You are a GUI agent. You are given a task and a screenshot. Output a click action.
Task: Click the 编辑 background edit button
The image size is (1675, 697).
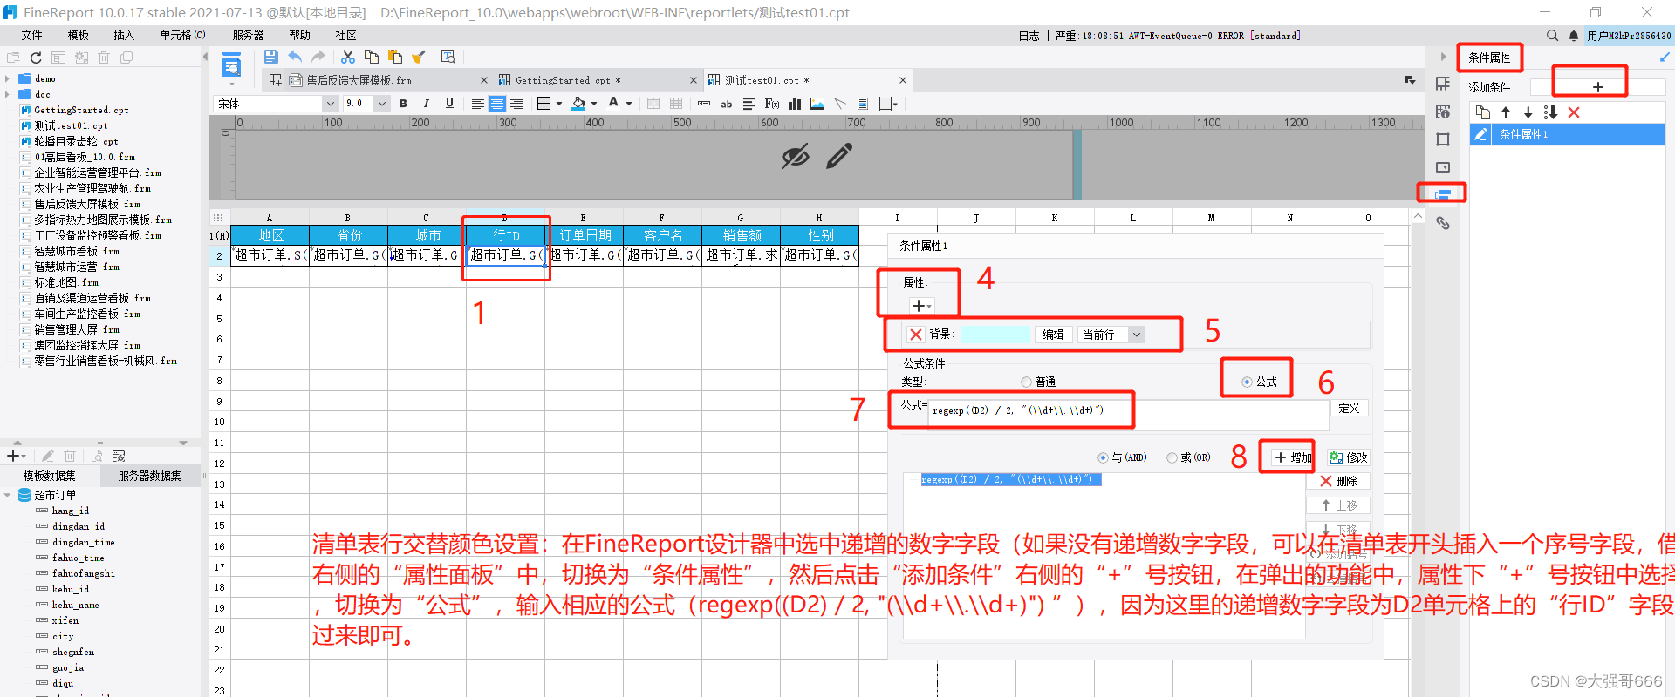click(x=1053, y=335)
